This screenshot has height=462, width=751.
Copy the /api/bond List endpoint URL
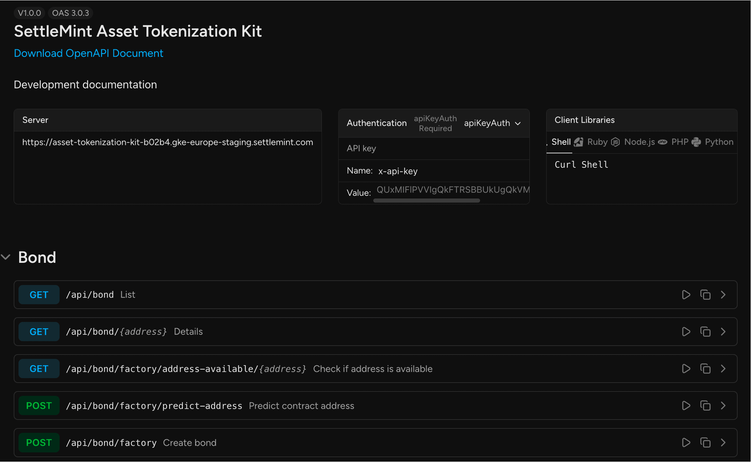click(705, 295)
